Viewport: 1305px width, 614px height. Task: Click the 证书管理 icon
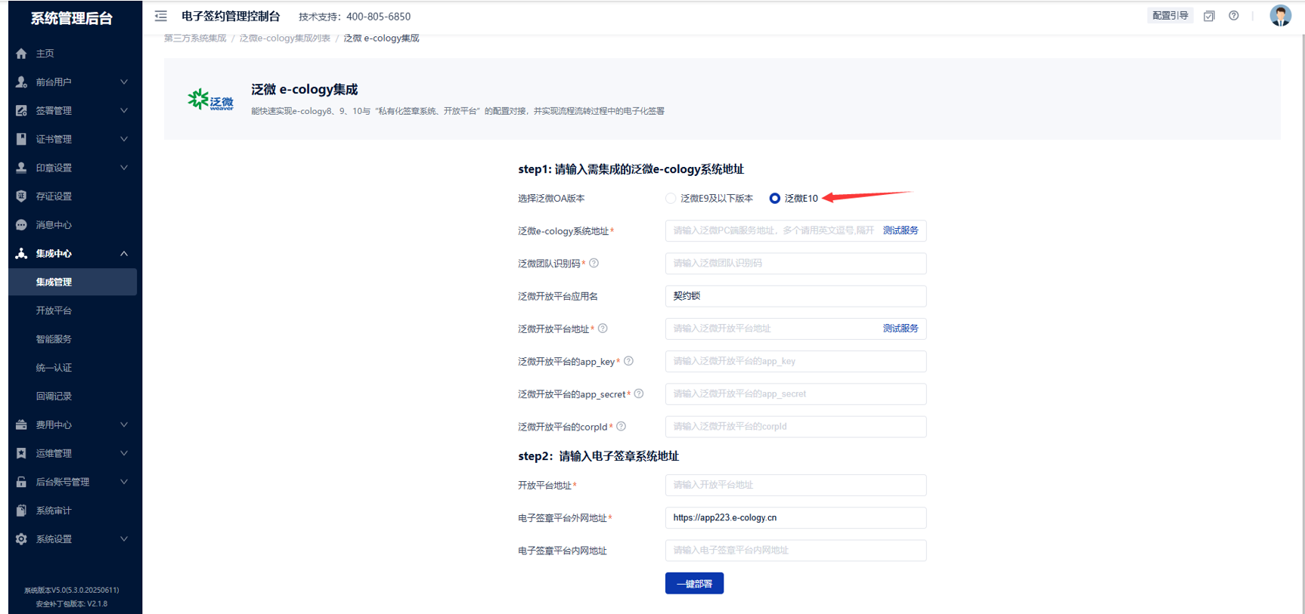coord(21,139)
